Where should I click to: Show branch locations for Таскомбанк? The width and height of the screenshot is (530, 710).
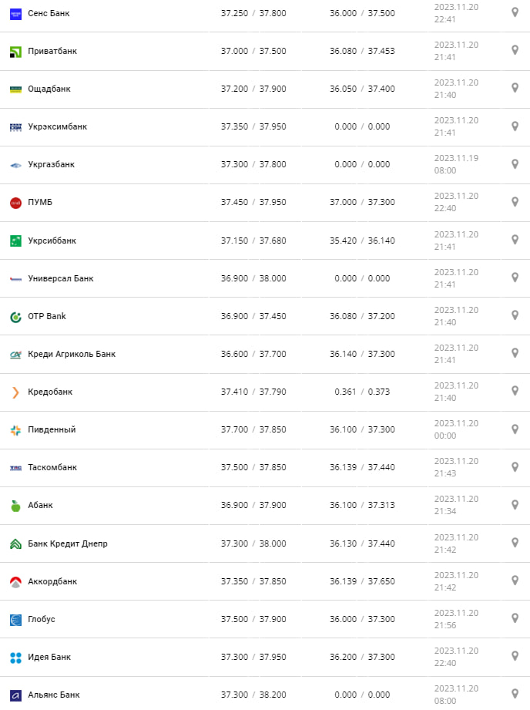[x=515, y=466]
